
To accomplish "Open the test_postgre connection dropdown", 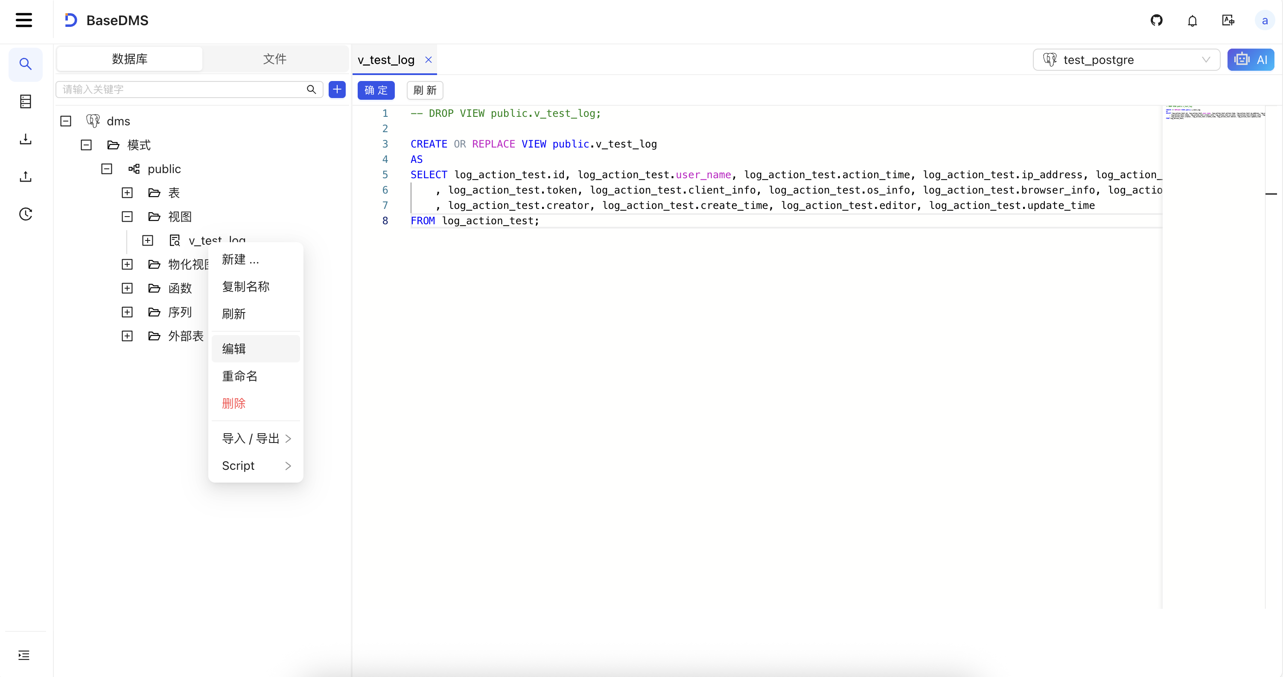I will click(1126, 60).
